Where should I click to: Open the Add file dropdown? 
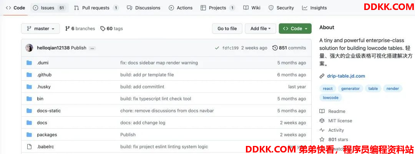coord(261,28)
